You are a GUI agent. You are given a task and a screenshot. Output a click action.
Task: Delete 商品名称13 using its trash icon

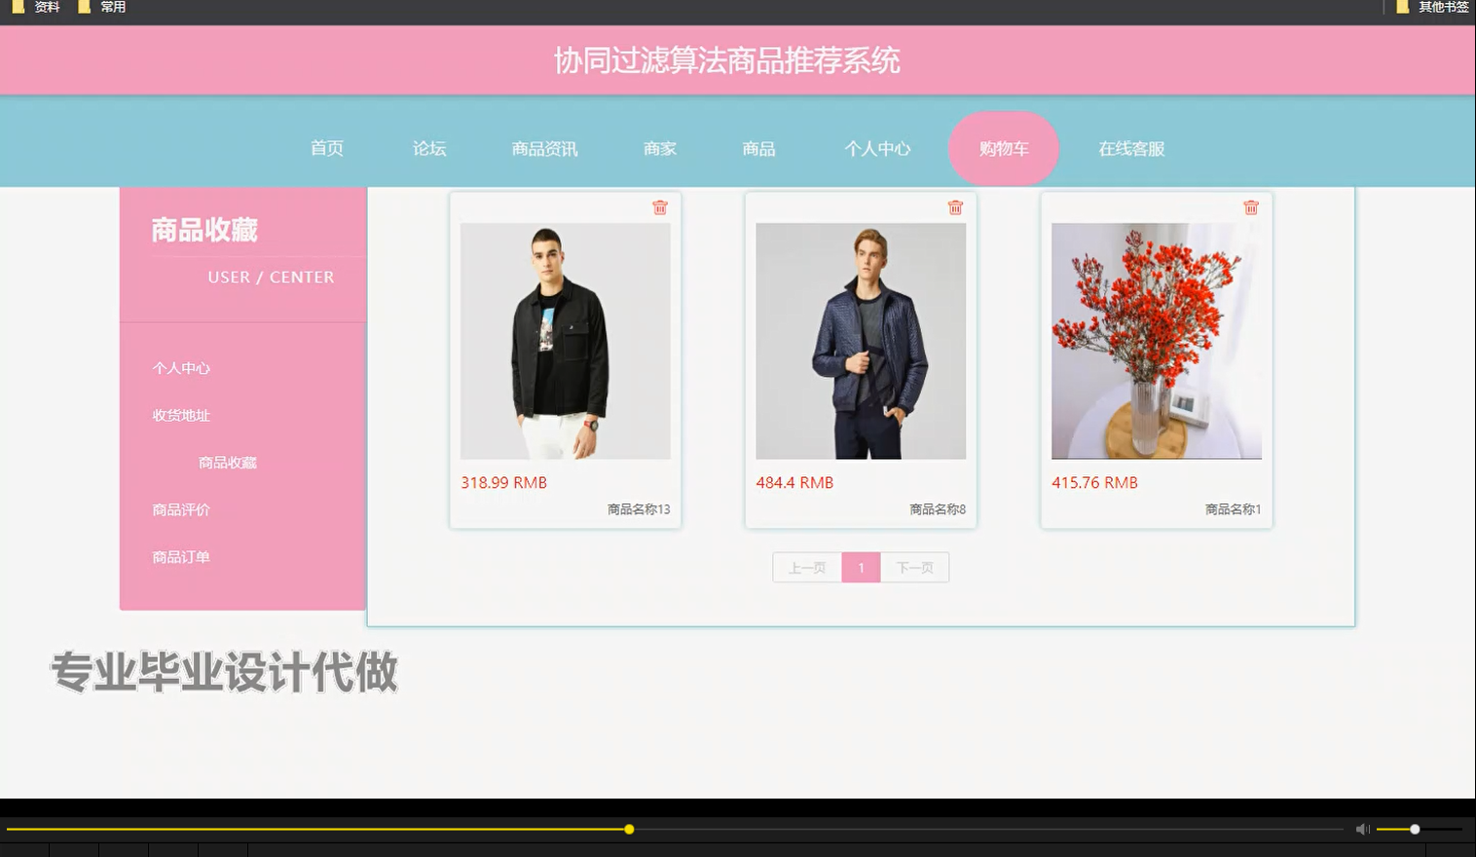coord(660,206)
